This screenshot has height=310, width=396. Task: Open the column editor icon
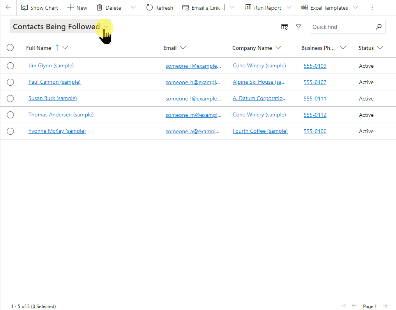pos(285,27)
